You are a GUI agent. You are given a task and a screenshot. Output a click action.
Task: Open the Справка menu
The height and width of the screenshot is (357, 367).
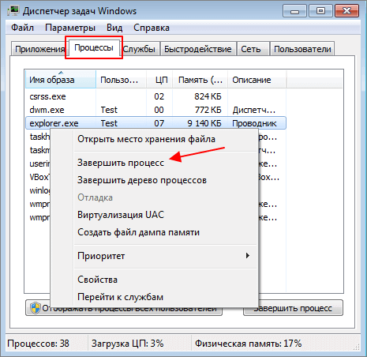click(152, 28)
